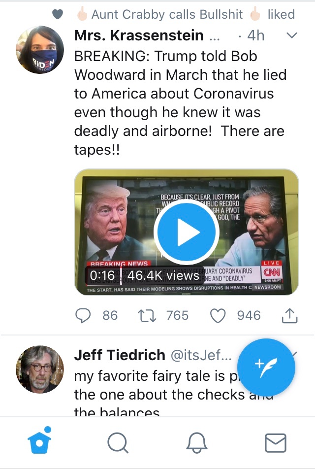The width and height of the screenshot is (315, 469).
Task: Open Mrs. Krassenstein's profile name link
Action: [138, 35]
